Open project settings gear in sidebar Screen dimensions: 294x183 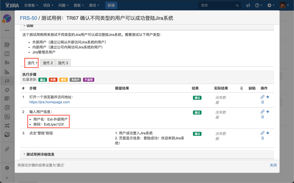pyautogui.click(x=7, y=168)
